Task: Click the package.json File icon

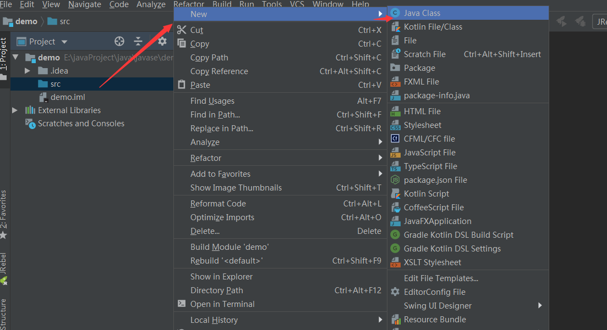Action: click(x=395, y=180)
